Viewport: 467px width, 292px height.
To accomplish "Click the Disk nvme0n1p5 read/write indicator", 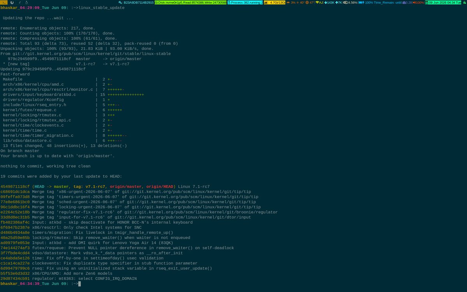I will [191, 2].
